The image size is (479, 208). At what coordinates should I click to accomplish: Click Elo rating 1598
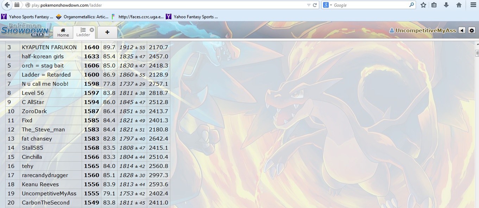[x=92, y=84]
